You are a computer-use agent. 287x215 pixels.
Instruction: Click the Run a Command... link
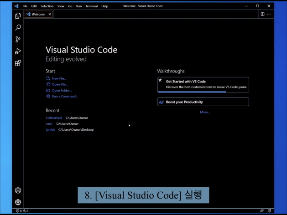[x=65, y=96]
